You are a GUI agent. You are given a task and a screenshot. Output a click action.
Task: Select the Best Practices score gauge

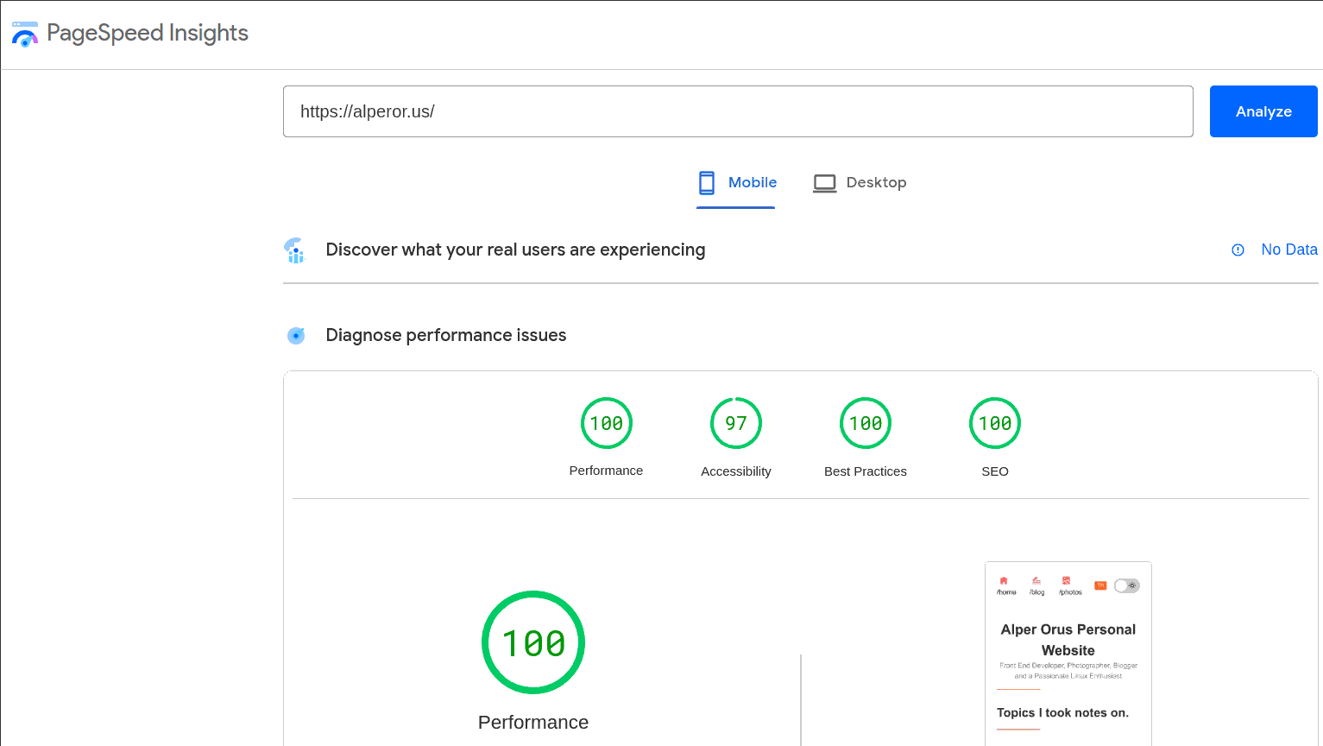click(866, 423)
